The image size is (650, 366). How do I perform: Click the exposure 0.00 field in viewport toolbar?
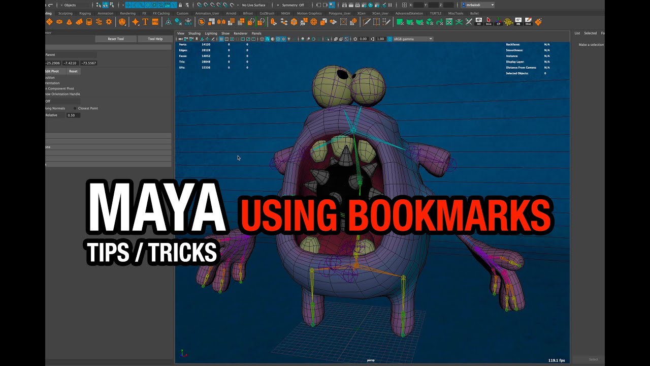coord(363,39)
